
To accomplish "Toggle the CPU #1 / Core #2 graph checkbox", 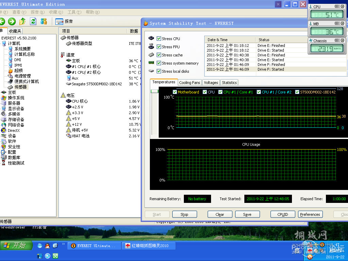I will [x=259, y=92].
